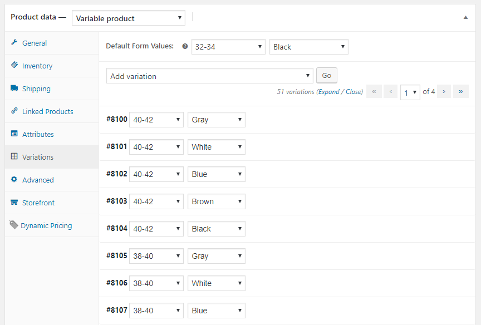Click variation ID #8101
The width and height of the screenshot is (481, 325).
116,146
